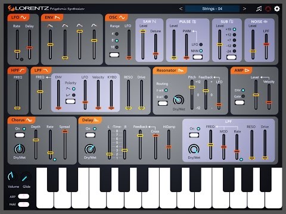Click the third ENV sustain curve icon

point(79,26)
